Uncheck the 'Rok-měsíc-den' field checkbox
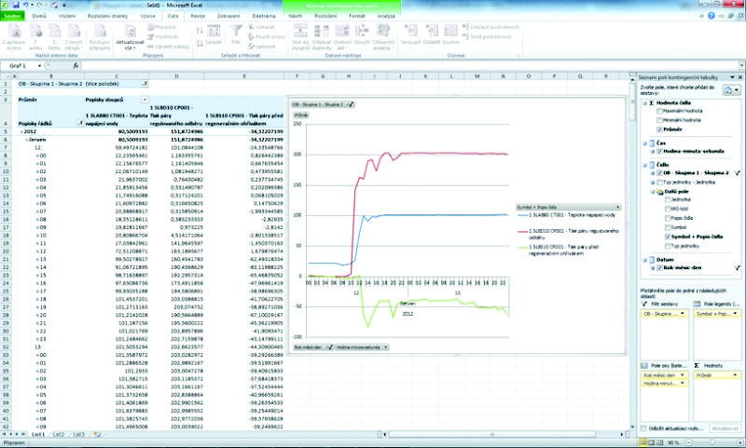This screenshot has height=448, width=746. pyautogui.click(x=659, y=267)
